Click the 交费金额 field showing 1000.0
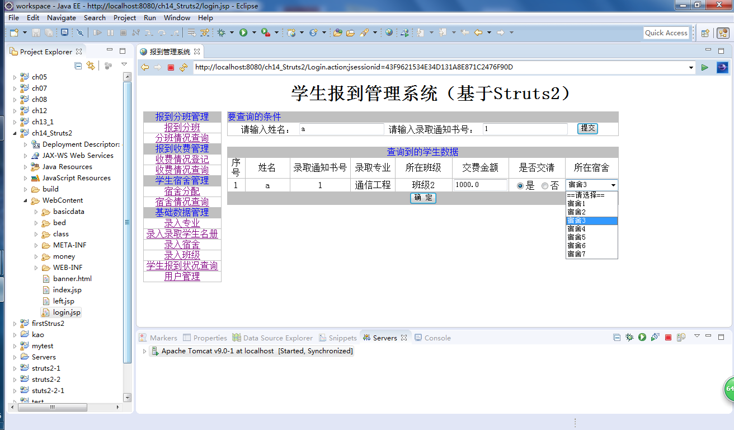Viewport: 734px width, 430px height. coord(481,185)
